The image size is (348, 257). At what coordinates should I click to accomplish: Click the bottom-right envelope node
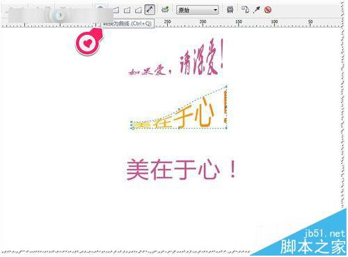coord(227,128)
